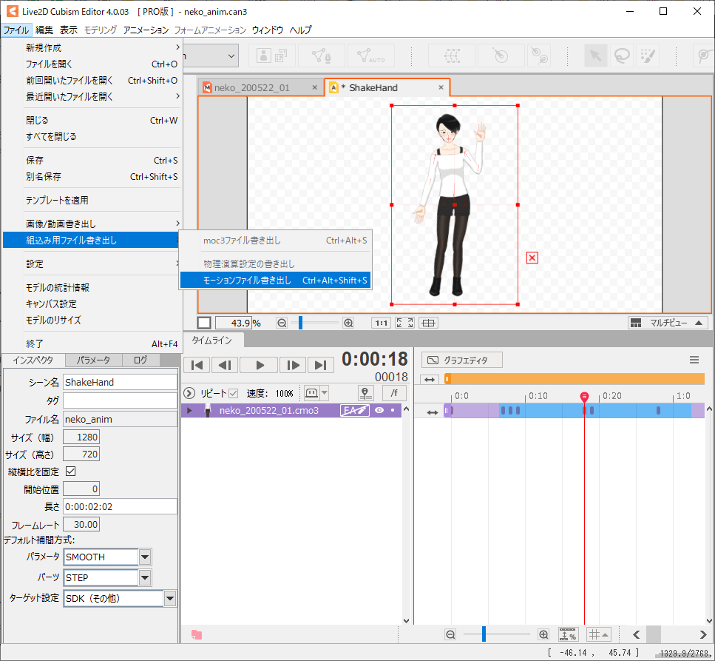The width and height of the screenshot is (715, 661).
Task: Open the ターゲット設定 SDK dropdown
Action: point(170,598)
